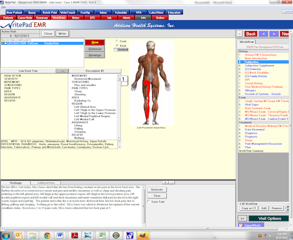Click the WritePad taskbar icon
Viewport: 293px width, 240px height.
click(x=129, y=236)
